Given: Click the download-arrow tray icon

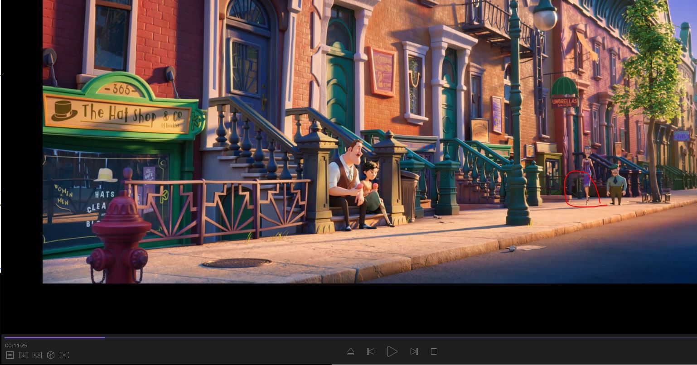Looking at the screenshot, I should coord(24,355).
